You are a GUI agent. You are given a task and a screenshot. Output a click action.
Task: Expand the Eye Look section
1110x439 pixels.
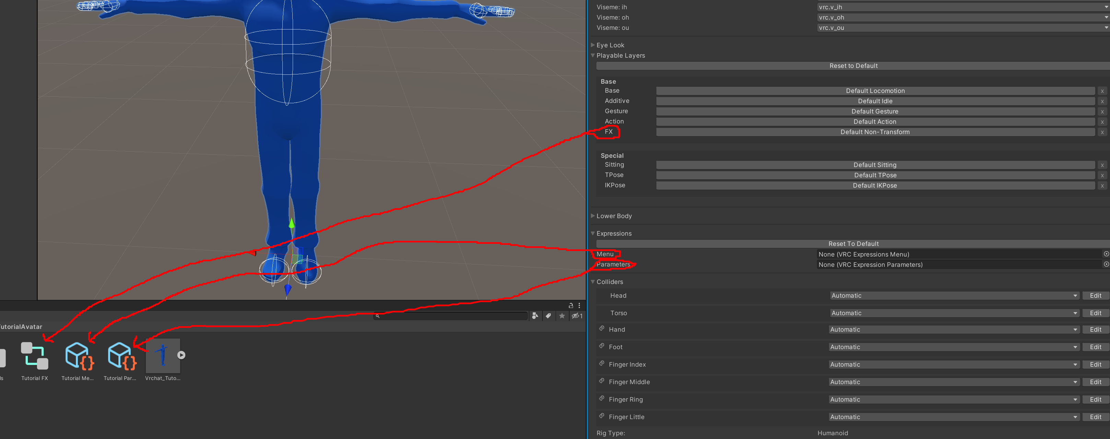pos(593,45)
